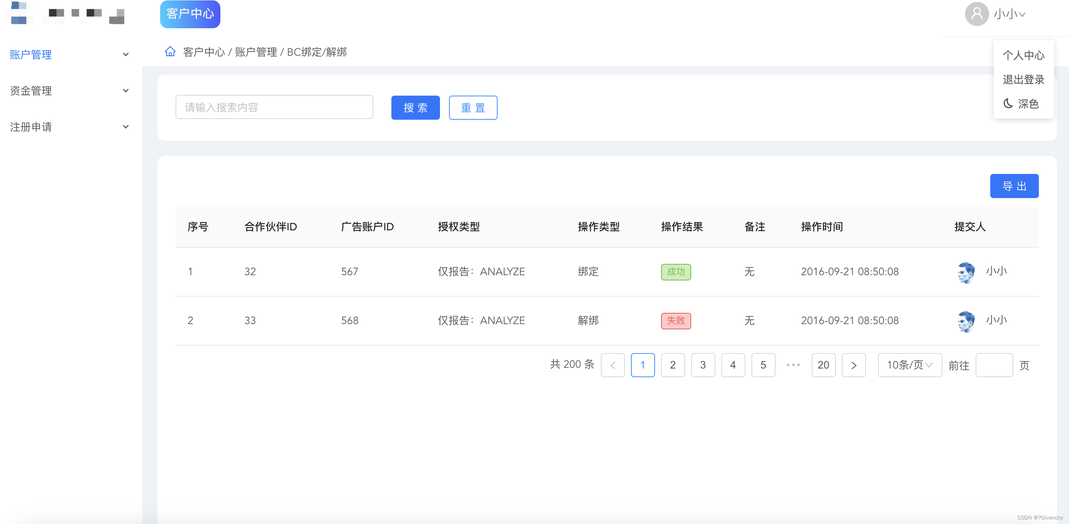The width and height of the screenshot is (1069, 524).
Task: Click partner ID cell 32
Action: pos(250,272)
